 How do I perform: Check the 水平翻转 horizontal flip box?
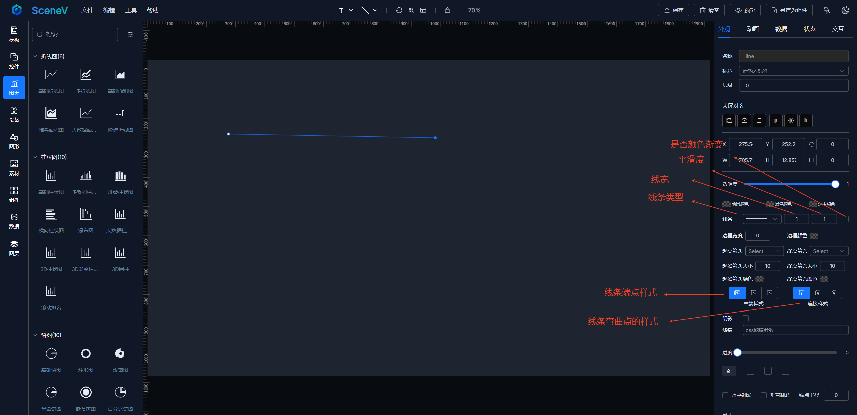(725, 395)
